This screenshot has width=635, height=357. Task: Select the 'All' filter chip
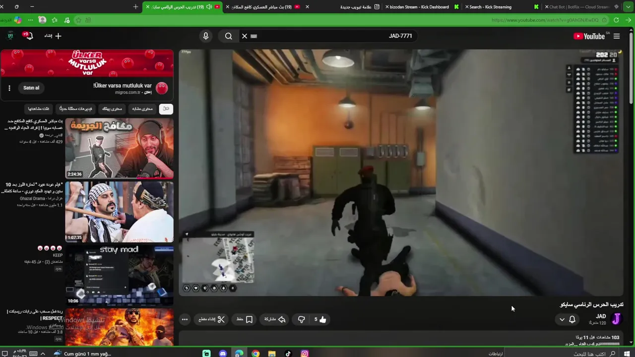166,109
